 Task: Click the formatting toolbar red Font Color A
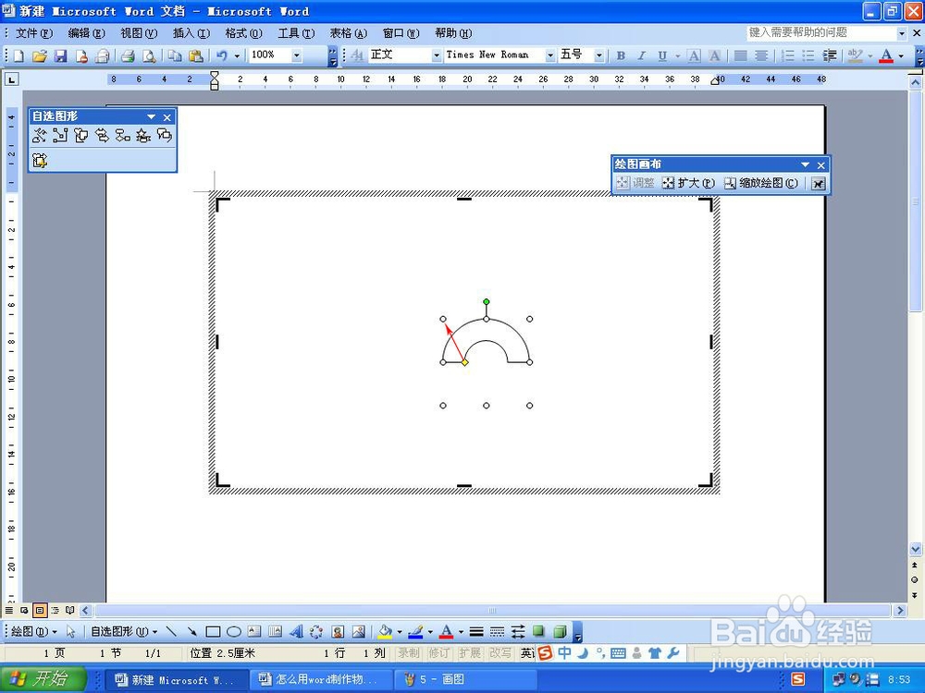coord(885,56)
